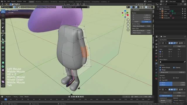Image resolution: width=187 pixels, height=105 pixels.
Task: Select the Inset Faces tool
Action: click(x=3, y=47)
